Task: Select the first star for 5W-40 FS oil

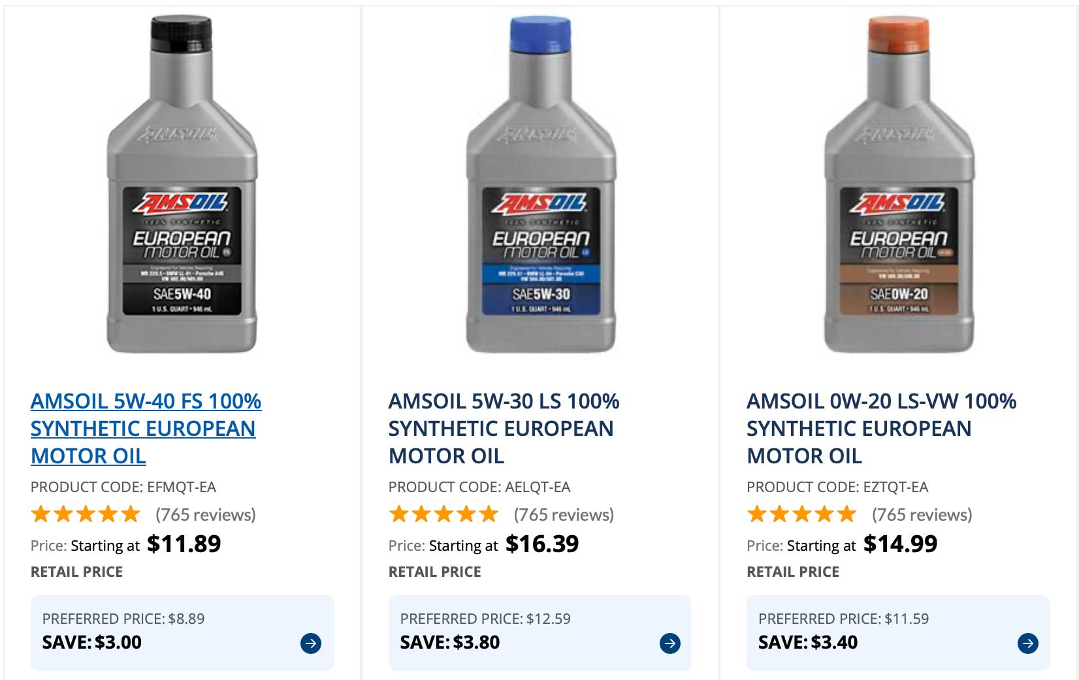Action: coord(42,514)
